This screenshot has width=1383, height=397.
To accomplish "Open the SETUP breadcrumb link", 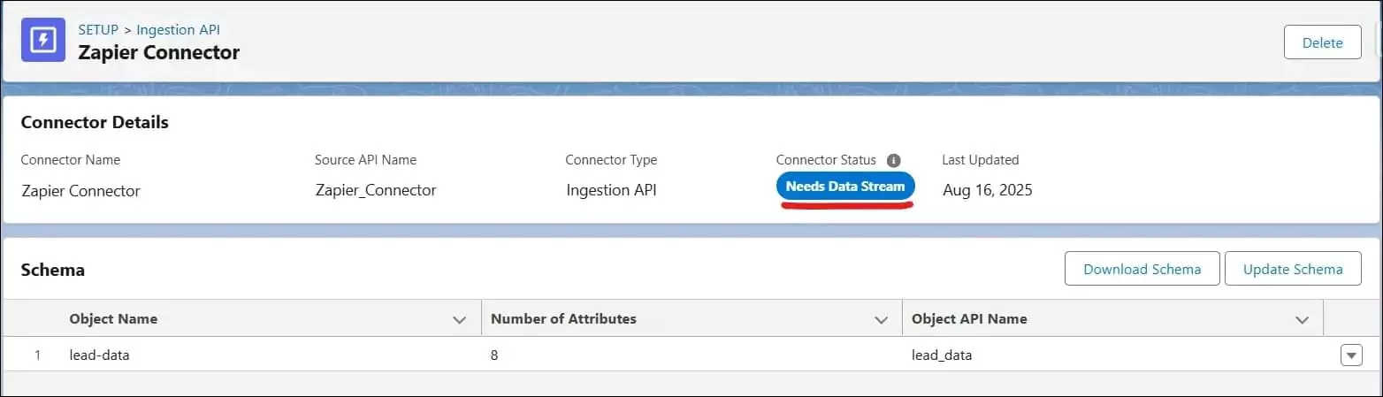I will 98,30.
